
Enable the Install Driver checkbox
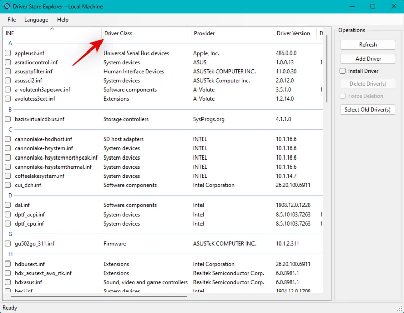tap(343, 71)
